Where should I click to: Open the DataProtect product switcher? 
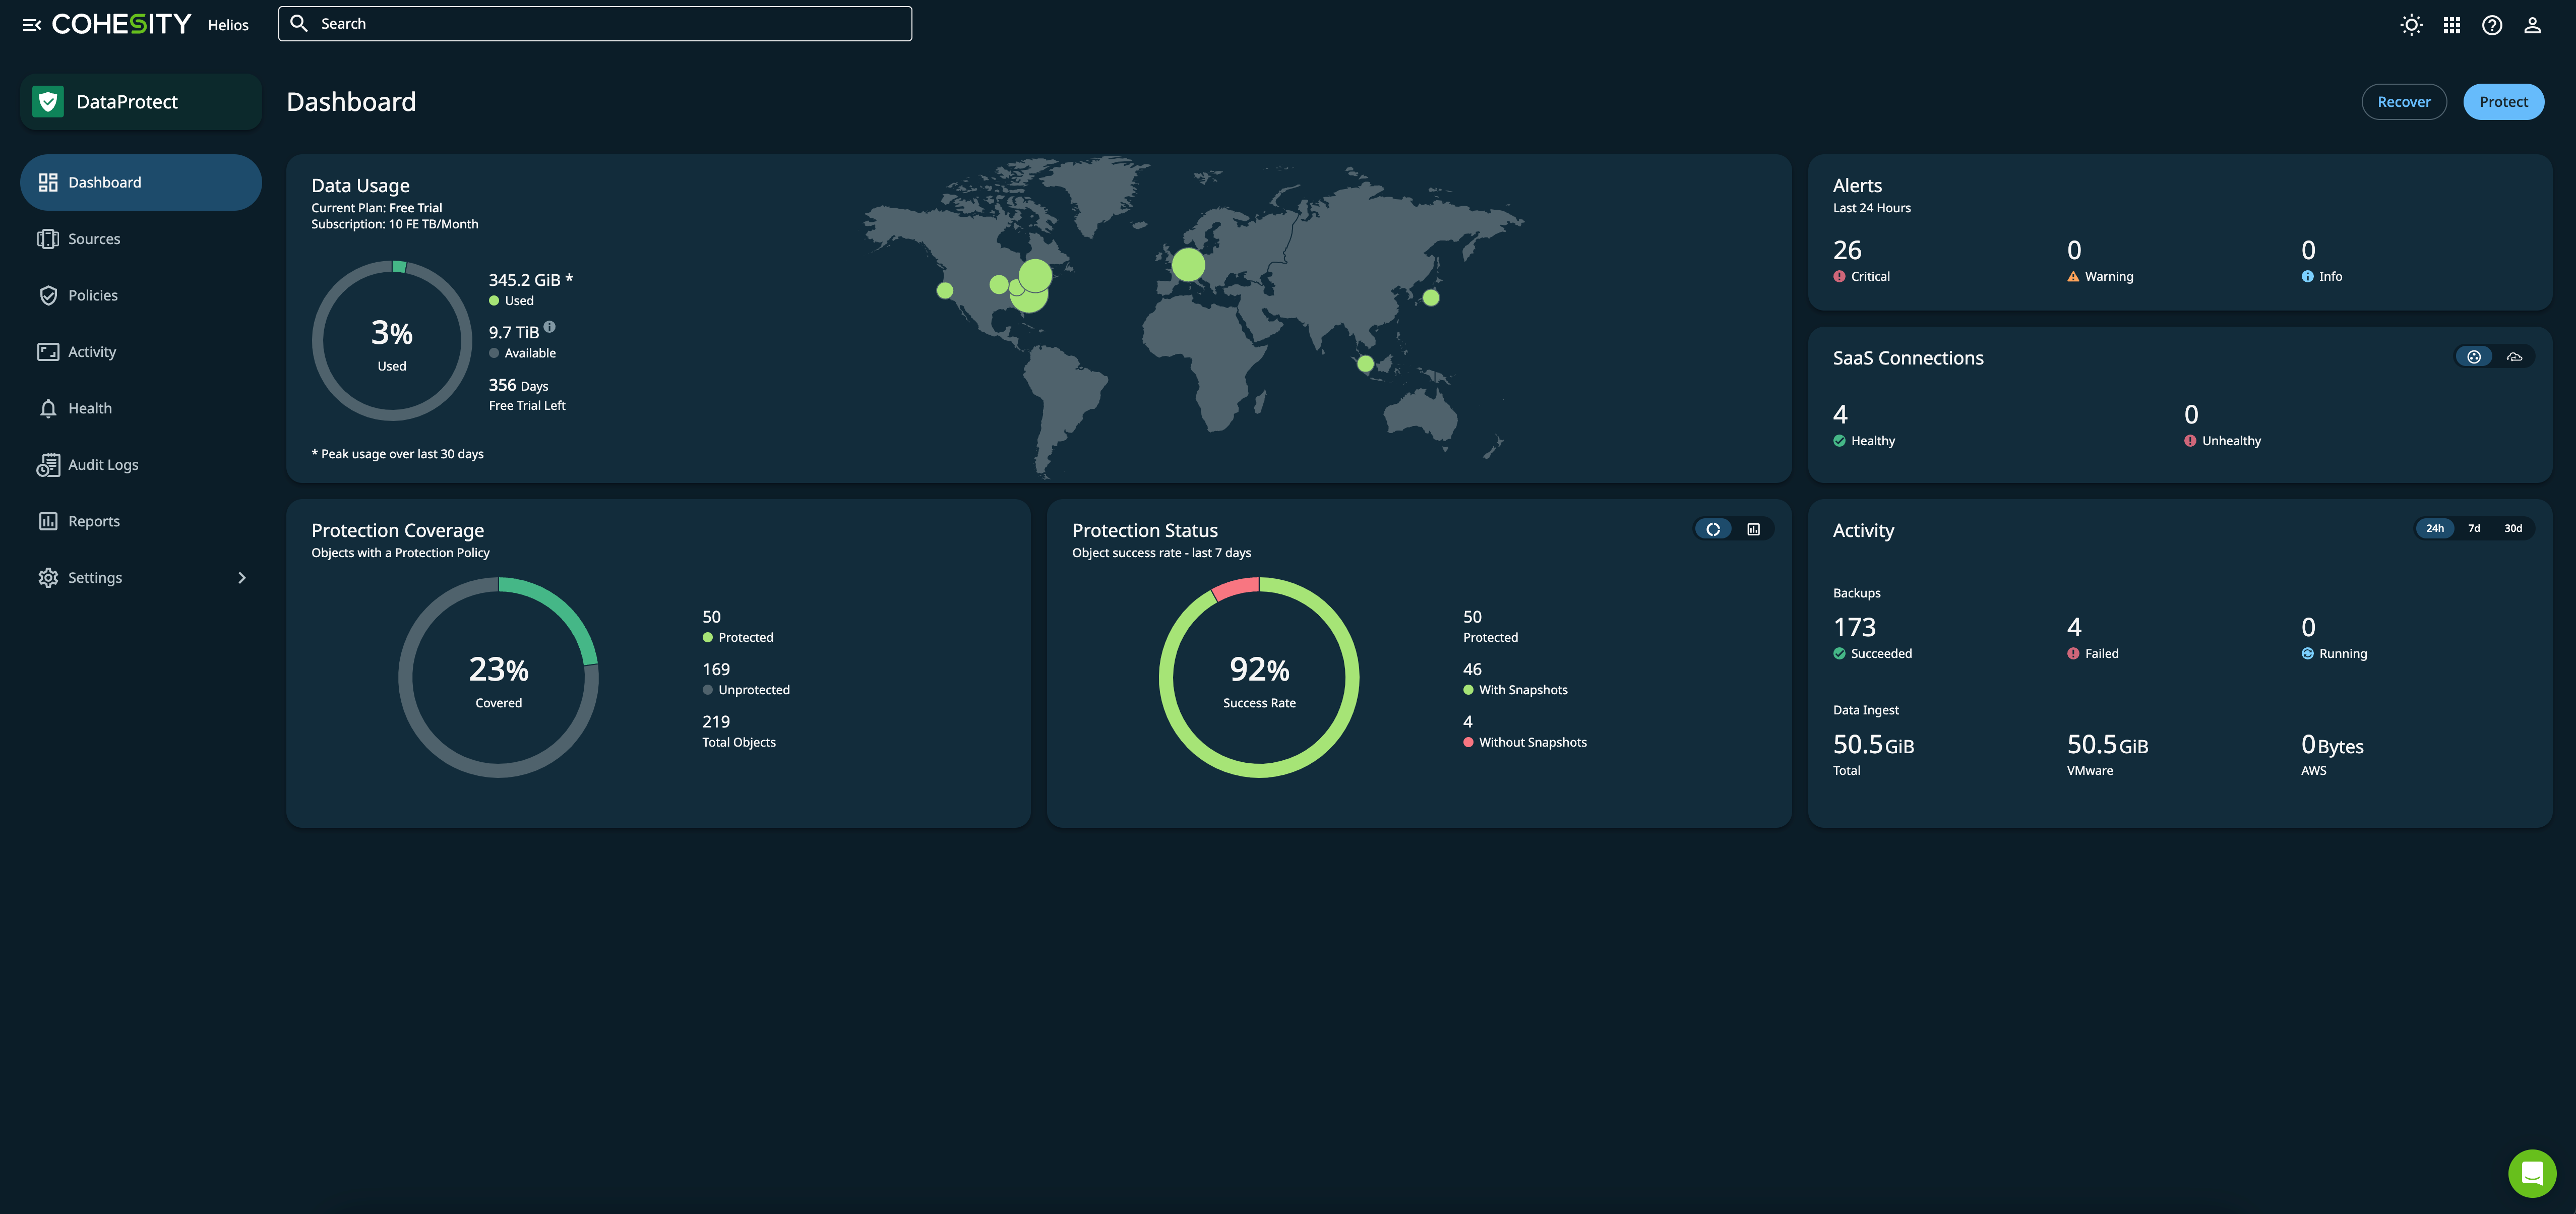click(x=141, y=101)
